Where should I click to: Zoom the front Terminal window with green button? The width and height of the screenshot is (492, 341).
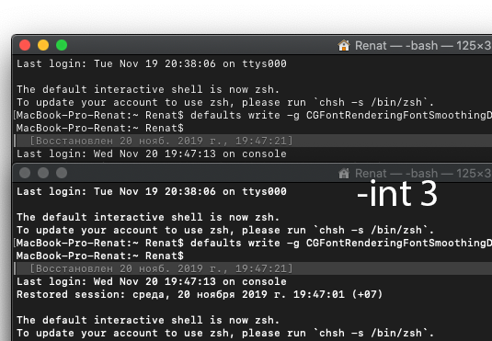pos(62,45)
